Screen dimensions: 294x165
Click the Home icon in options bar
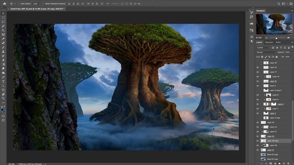pyautogui.click(x=5, y=4)
